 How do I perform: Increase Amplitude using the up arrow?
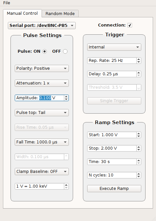[66, 96]
